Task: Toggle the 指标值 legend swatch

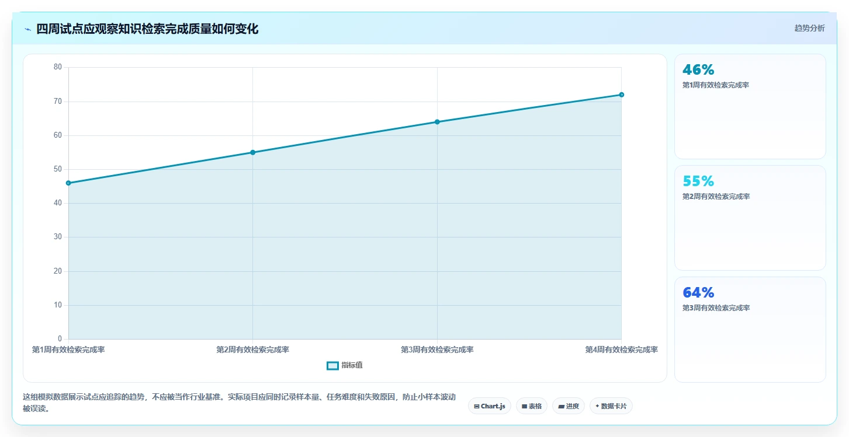Action: click(332, 365)
